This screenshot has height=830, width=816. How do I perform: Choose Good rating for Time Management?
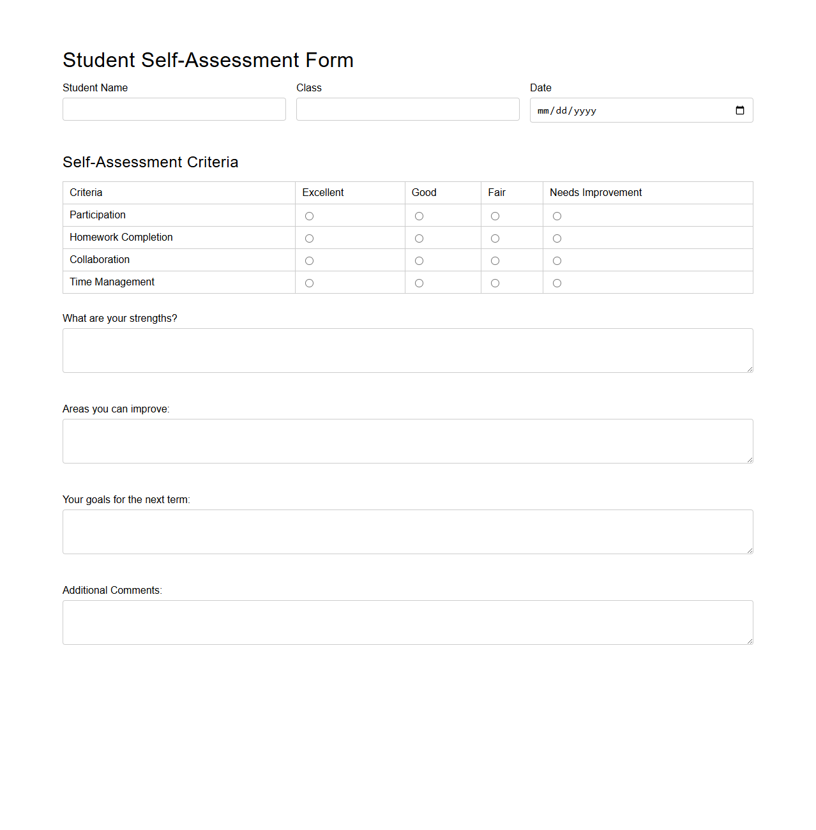click(419, 283)
